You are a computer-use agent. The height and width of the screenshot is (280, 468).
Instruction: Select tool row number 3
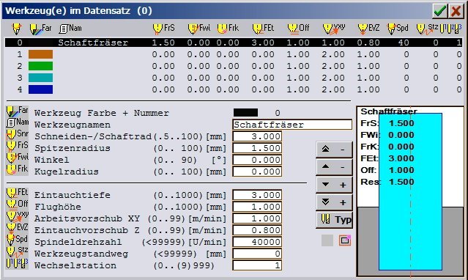coord(20,78)
